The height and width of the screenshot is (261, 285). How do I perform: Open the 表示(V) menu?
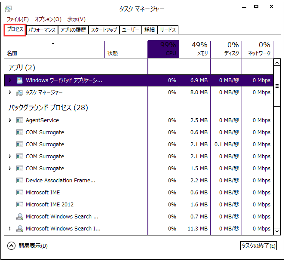click(x=77, y=19)
